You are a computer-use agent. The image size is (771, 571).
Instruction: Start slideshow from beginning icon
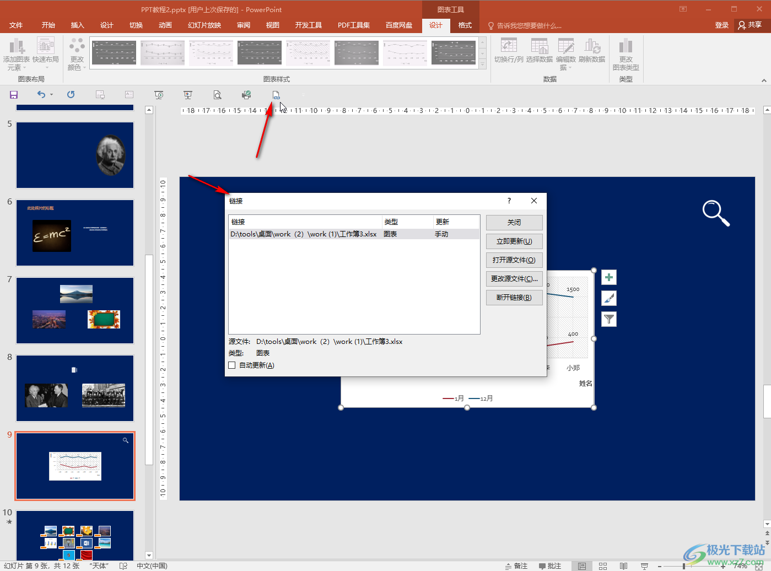[x=159, y=95]
